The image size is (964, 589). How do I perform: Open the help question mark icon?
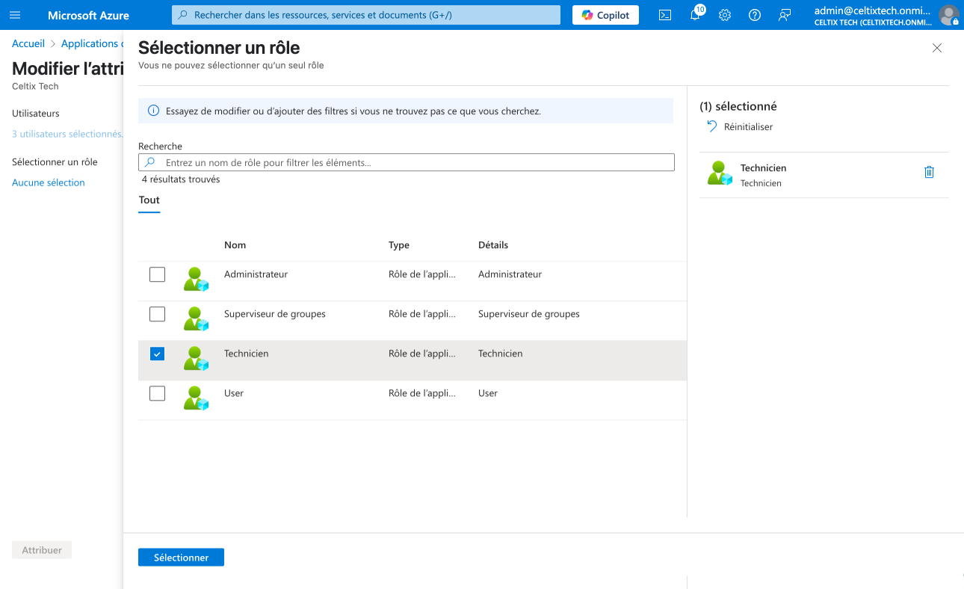pyautogui.click(x=755, y=15)
